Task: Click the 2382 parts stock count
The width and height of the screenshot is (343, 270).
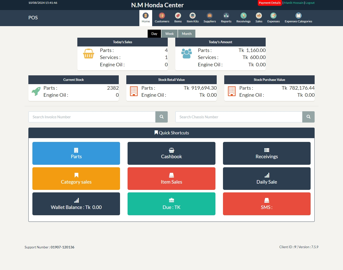Action: (113, 88)
